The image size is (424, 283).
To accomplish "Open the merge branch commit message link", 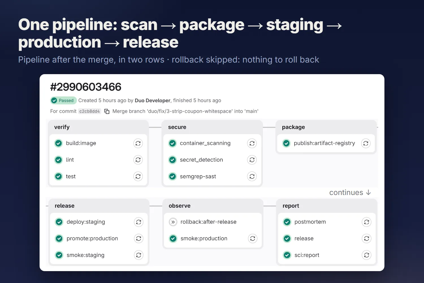I will coord(185,111).
